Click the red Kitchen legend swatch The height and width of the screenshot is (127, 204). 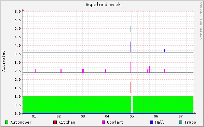click(55, 122)
